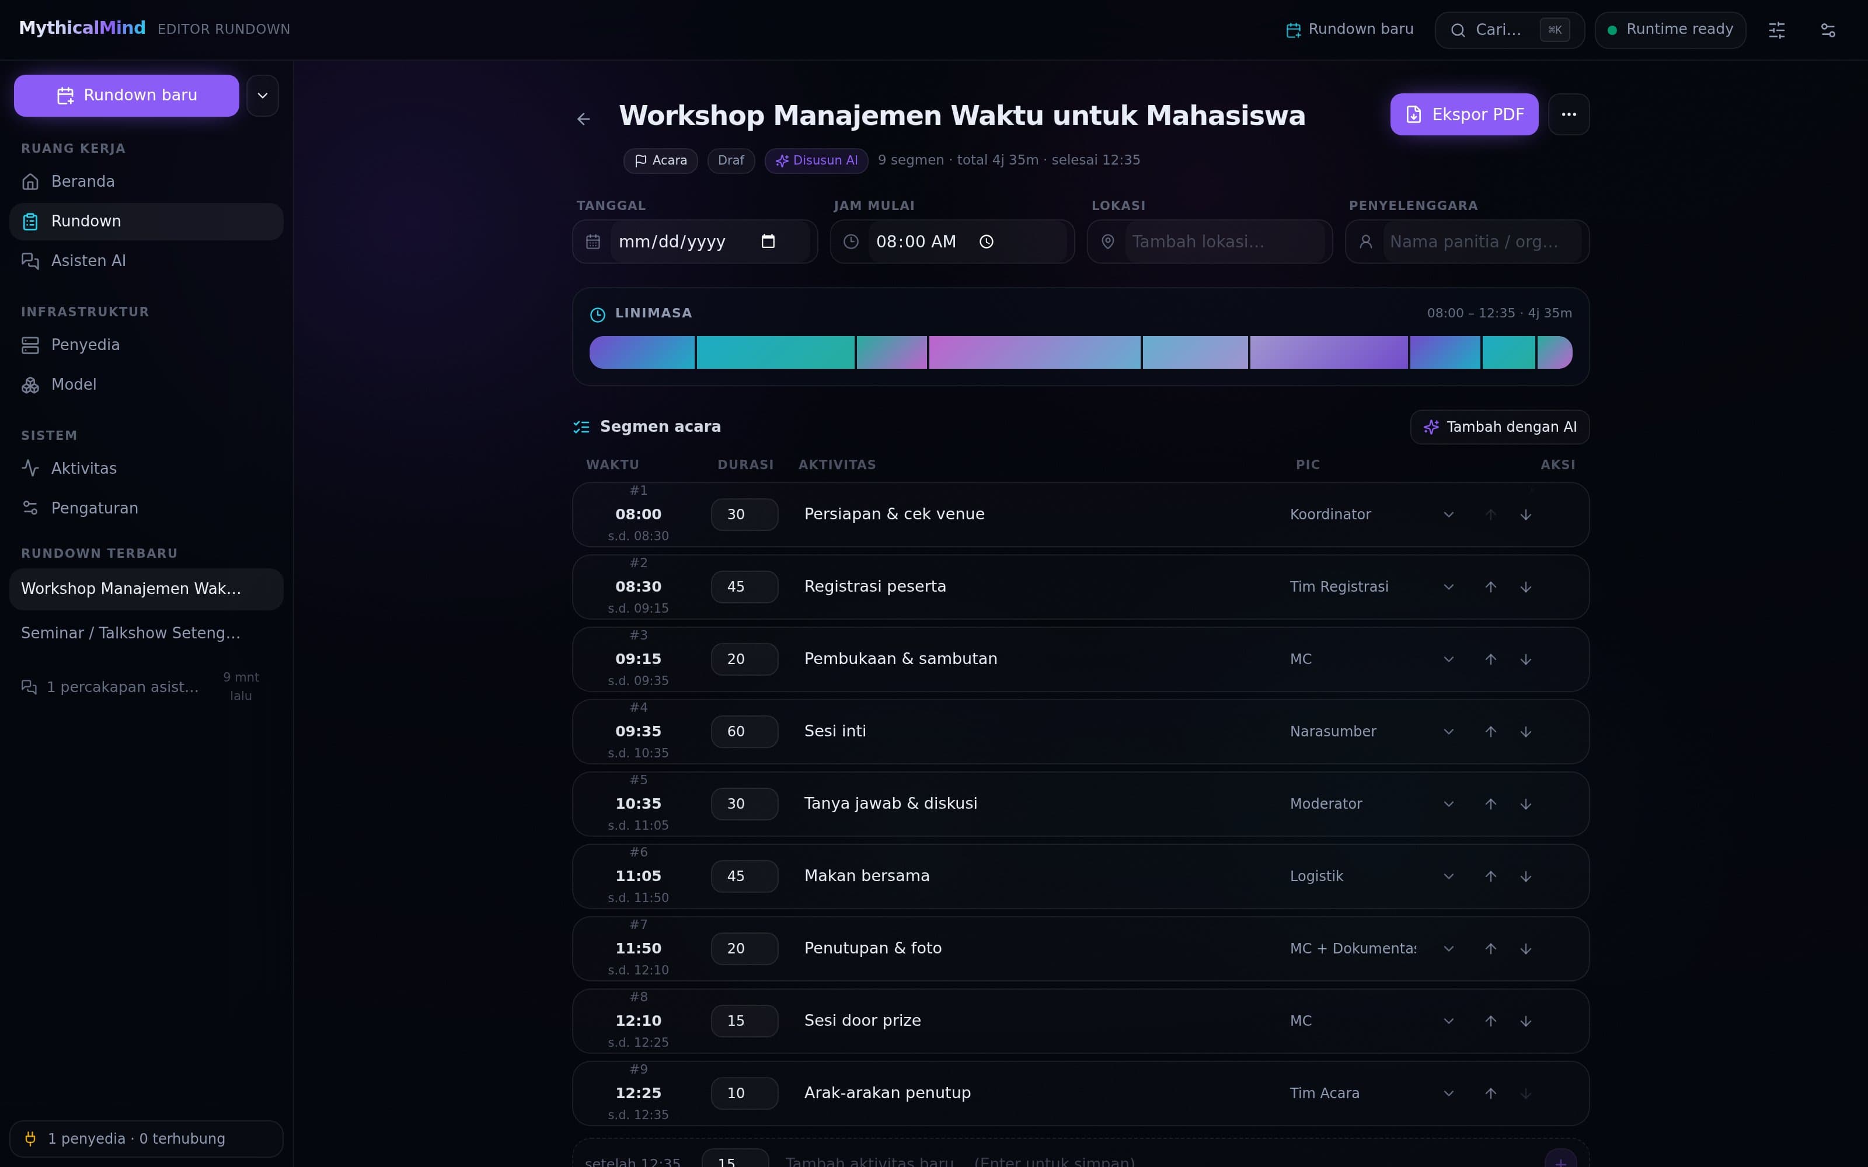Click the purple Rundown baru sidebar button

tap(127, 96)
